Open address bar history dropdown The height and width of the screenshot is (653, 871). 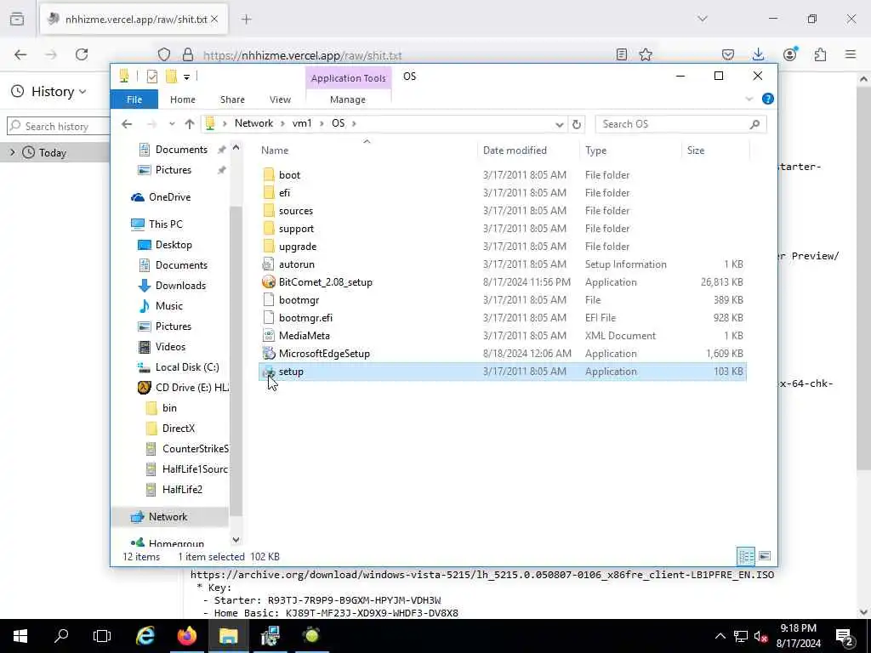(x=560, y=124)
